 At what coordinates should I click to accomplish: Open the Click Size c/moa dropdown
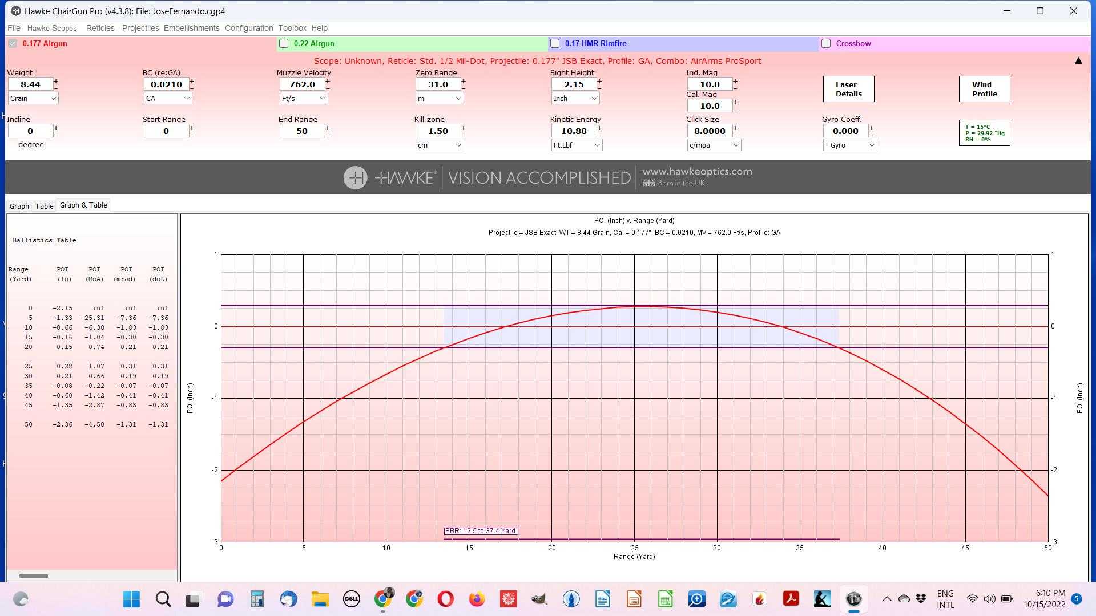coord(714,145)
